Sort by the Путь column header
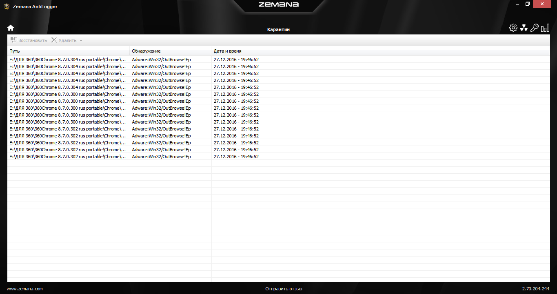 pos(69,51)
